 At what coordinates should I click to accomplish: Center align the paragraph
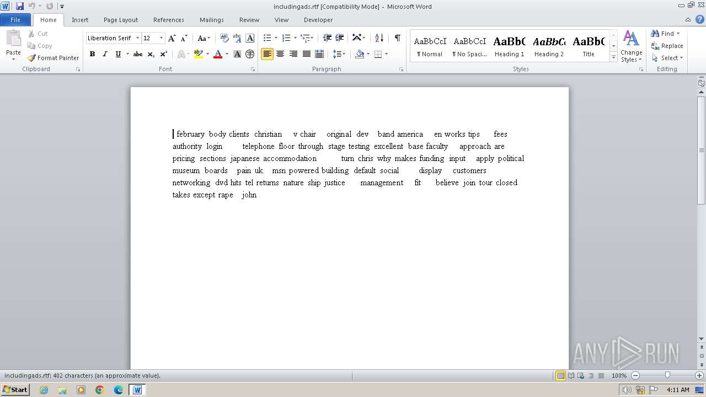coord(280,54)
